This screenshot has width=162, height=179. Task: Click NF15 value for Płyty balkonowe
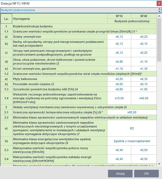[x=119, y=79]
